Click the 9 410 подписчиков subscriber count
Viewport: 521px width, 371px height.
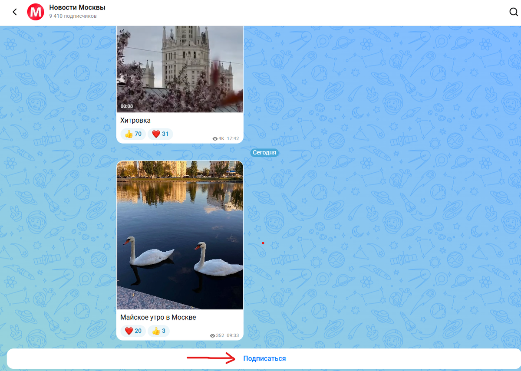coord(73,16)
